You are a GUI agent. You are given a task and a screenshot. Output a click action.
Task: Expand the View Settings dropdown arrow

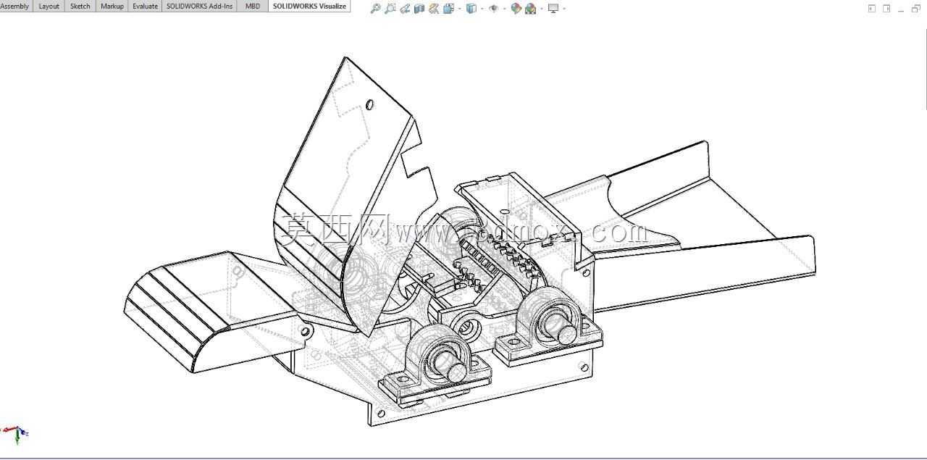pyautogui.click(x=564, y=9)
